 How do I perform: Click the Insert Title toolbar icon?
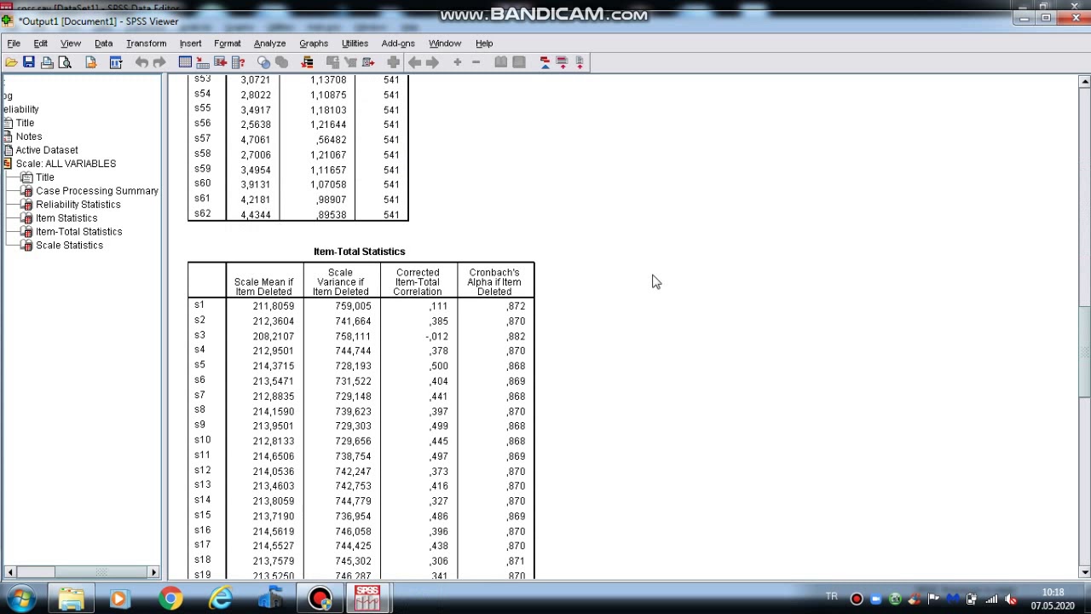pyautogui.click(x=562, y=62)
